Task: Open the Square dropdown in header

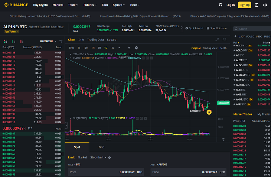Action: point(118,5)
